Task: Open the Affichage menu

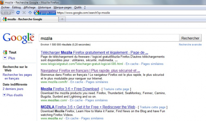Action: (x=29, y=7)
